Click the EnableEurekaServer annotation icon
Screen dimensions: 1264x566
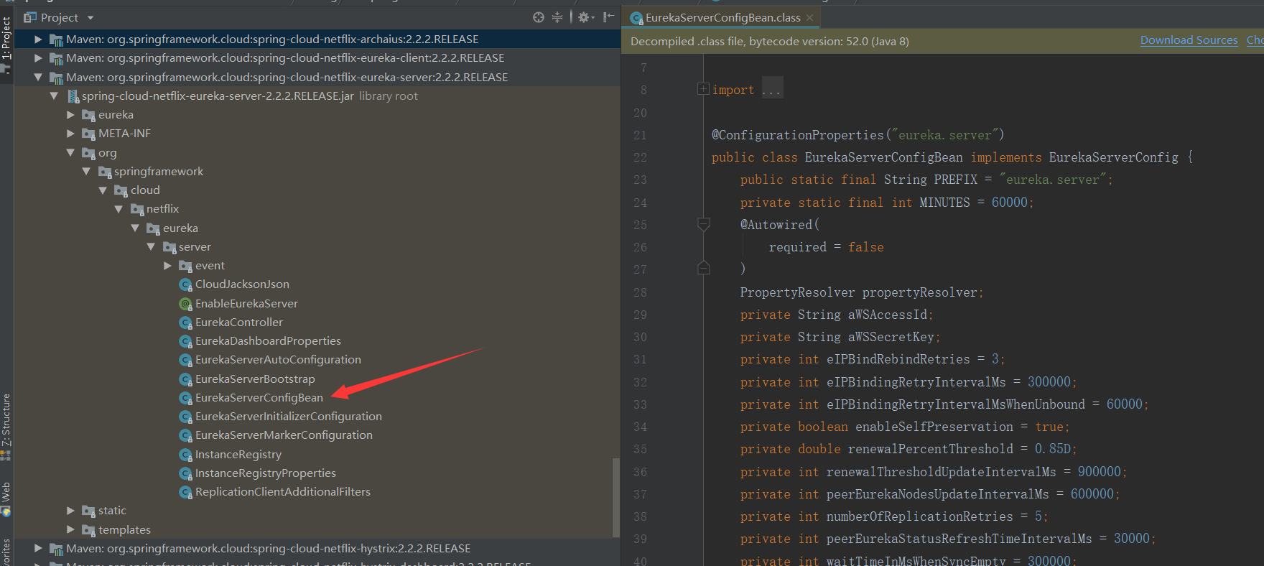pyautogui.click(x=185, y=304)
